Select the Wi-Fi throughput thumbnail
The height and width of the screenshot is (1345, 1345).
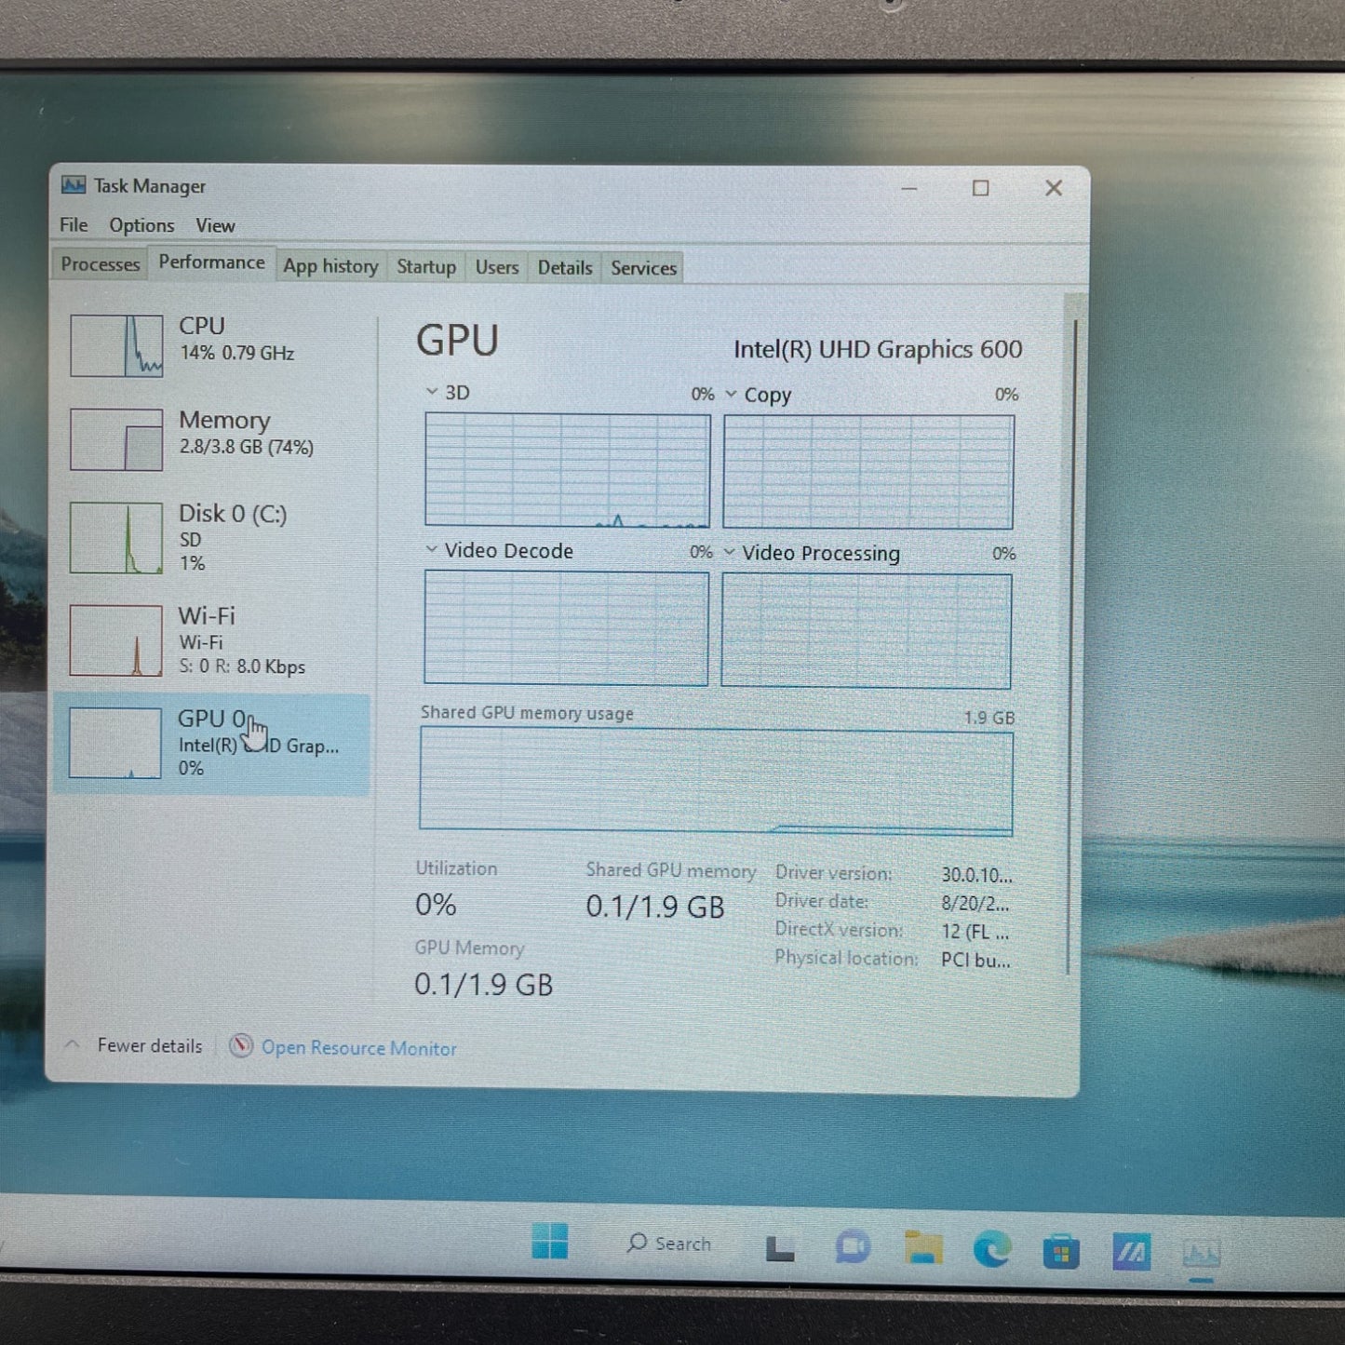(116, 640)
